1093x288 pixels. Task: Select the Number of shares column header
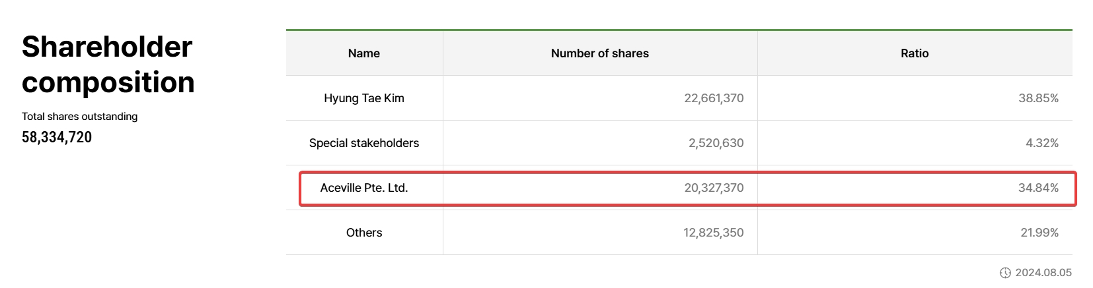tap(600, 53)
